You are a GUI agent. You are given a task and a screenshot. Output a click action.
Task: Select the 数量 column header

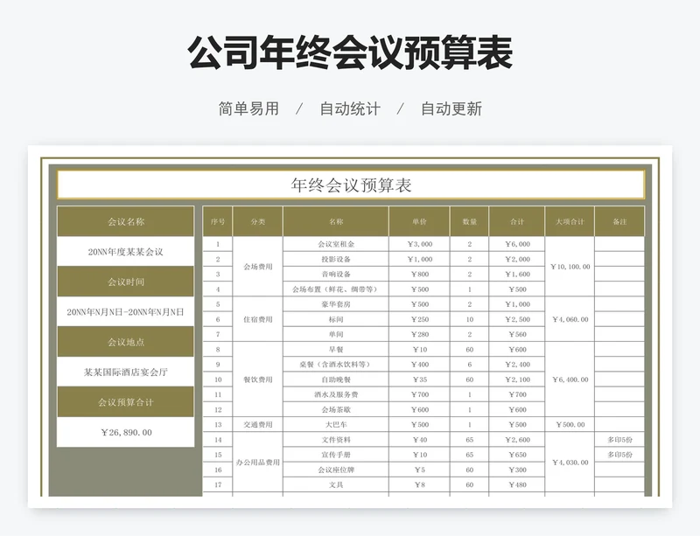(470, 221)
